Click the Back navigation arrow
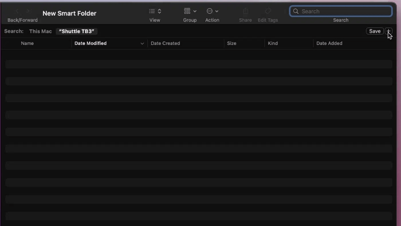This screenshot has height=226, width=401. [16, 11]
